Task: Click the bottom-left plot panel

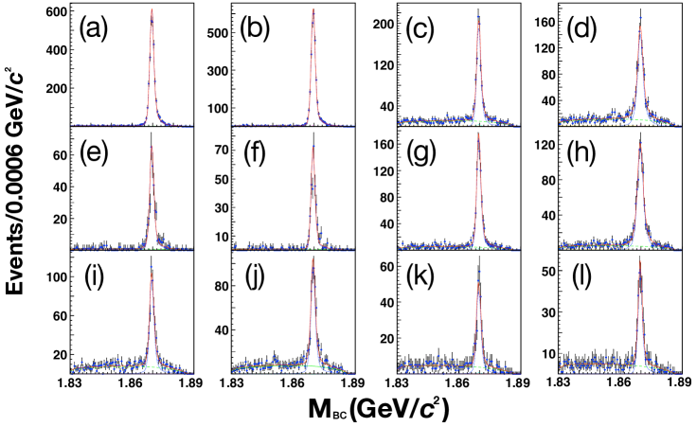Action: click(x=132, y=312)
